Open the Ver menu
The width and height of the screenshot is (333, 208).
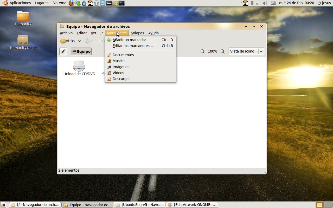pyautogui.click(x=93, y=33)
